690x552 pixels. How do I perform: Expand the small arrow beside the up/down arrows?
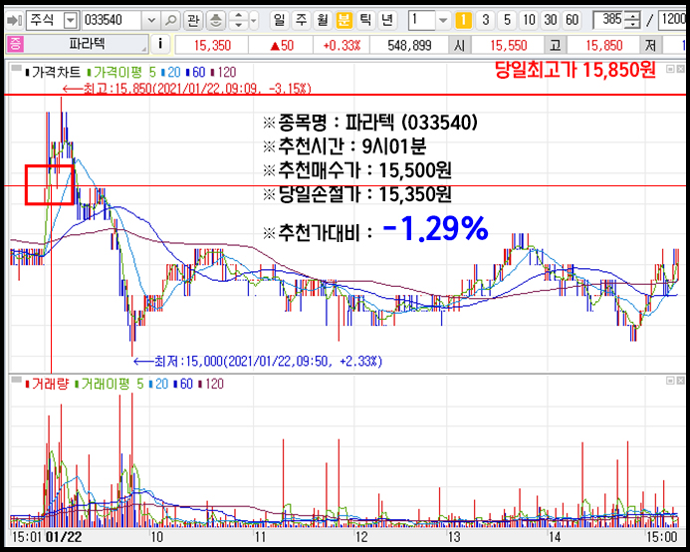click(254, 20)
